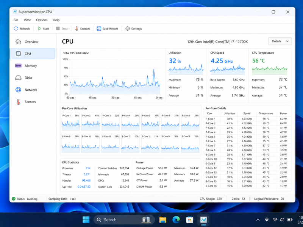Open Sensors from the toolbar thermometer

click(x=77, y=29)
